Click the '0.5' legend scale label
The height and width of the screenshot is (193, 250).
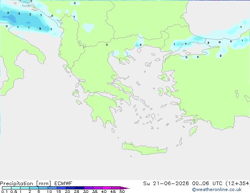[x=14, y=191]
